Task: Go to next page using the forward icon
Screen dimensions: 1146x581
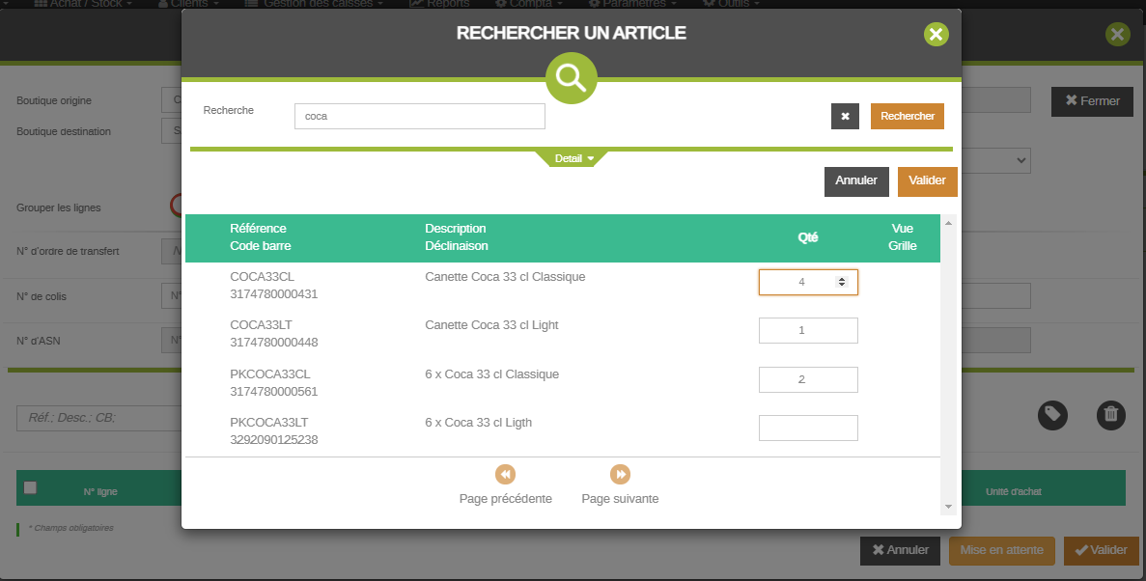Action: (x=620, y=474)
